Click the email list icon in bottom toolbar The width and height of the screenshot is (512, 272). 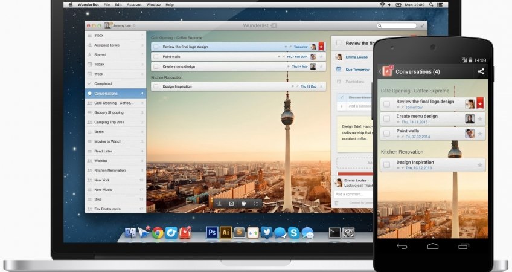[x=231, y=204]
